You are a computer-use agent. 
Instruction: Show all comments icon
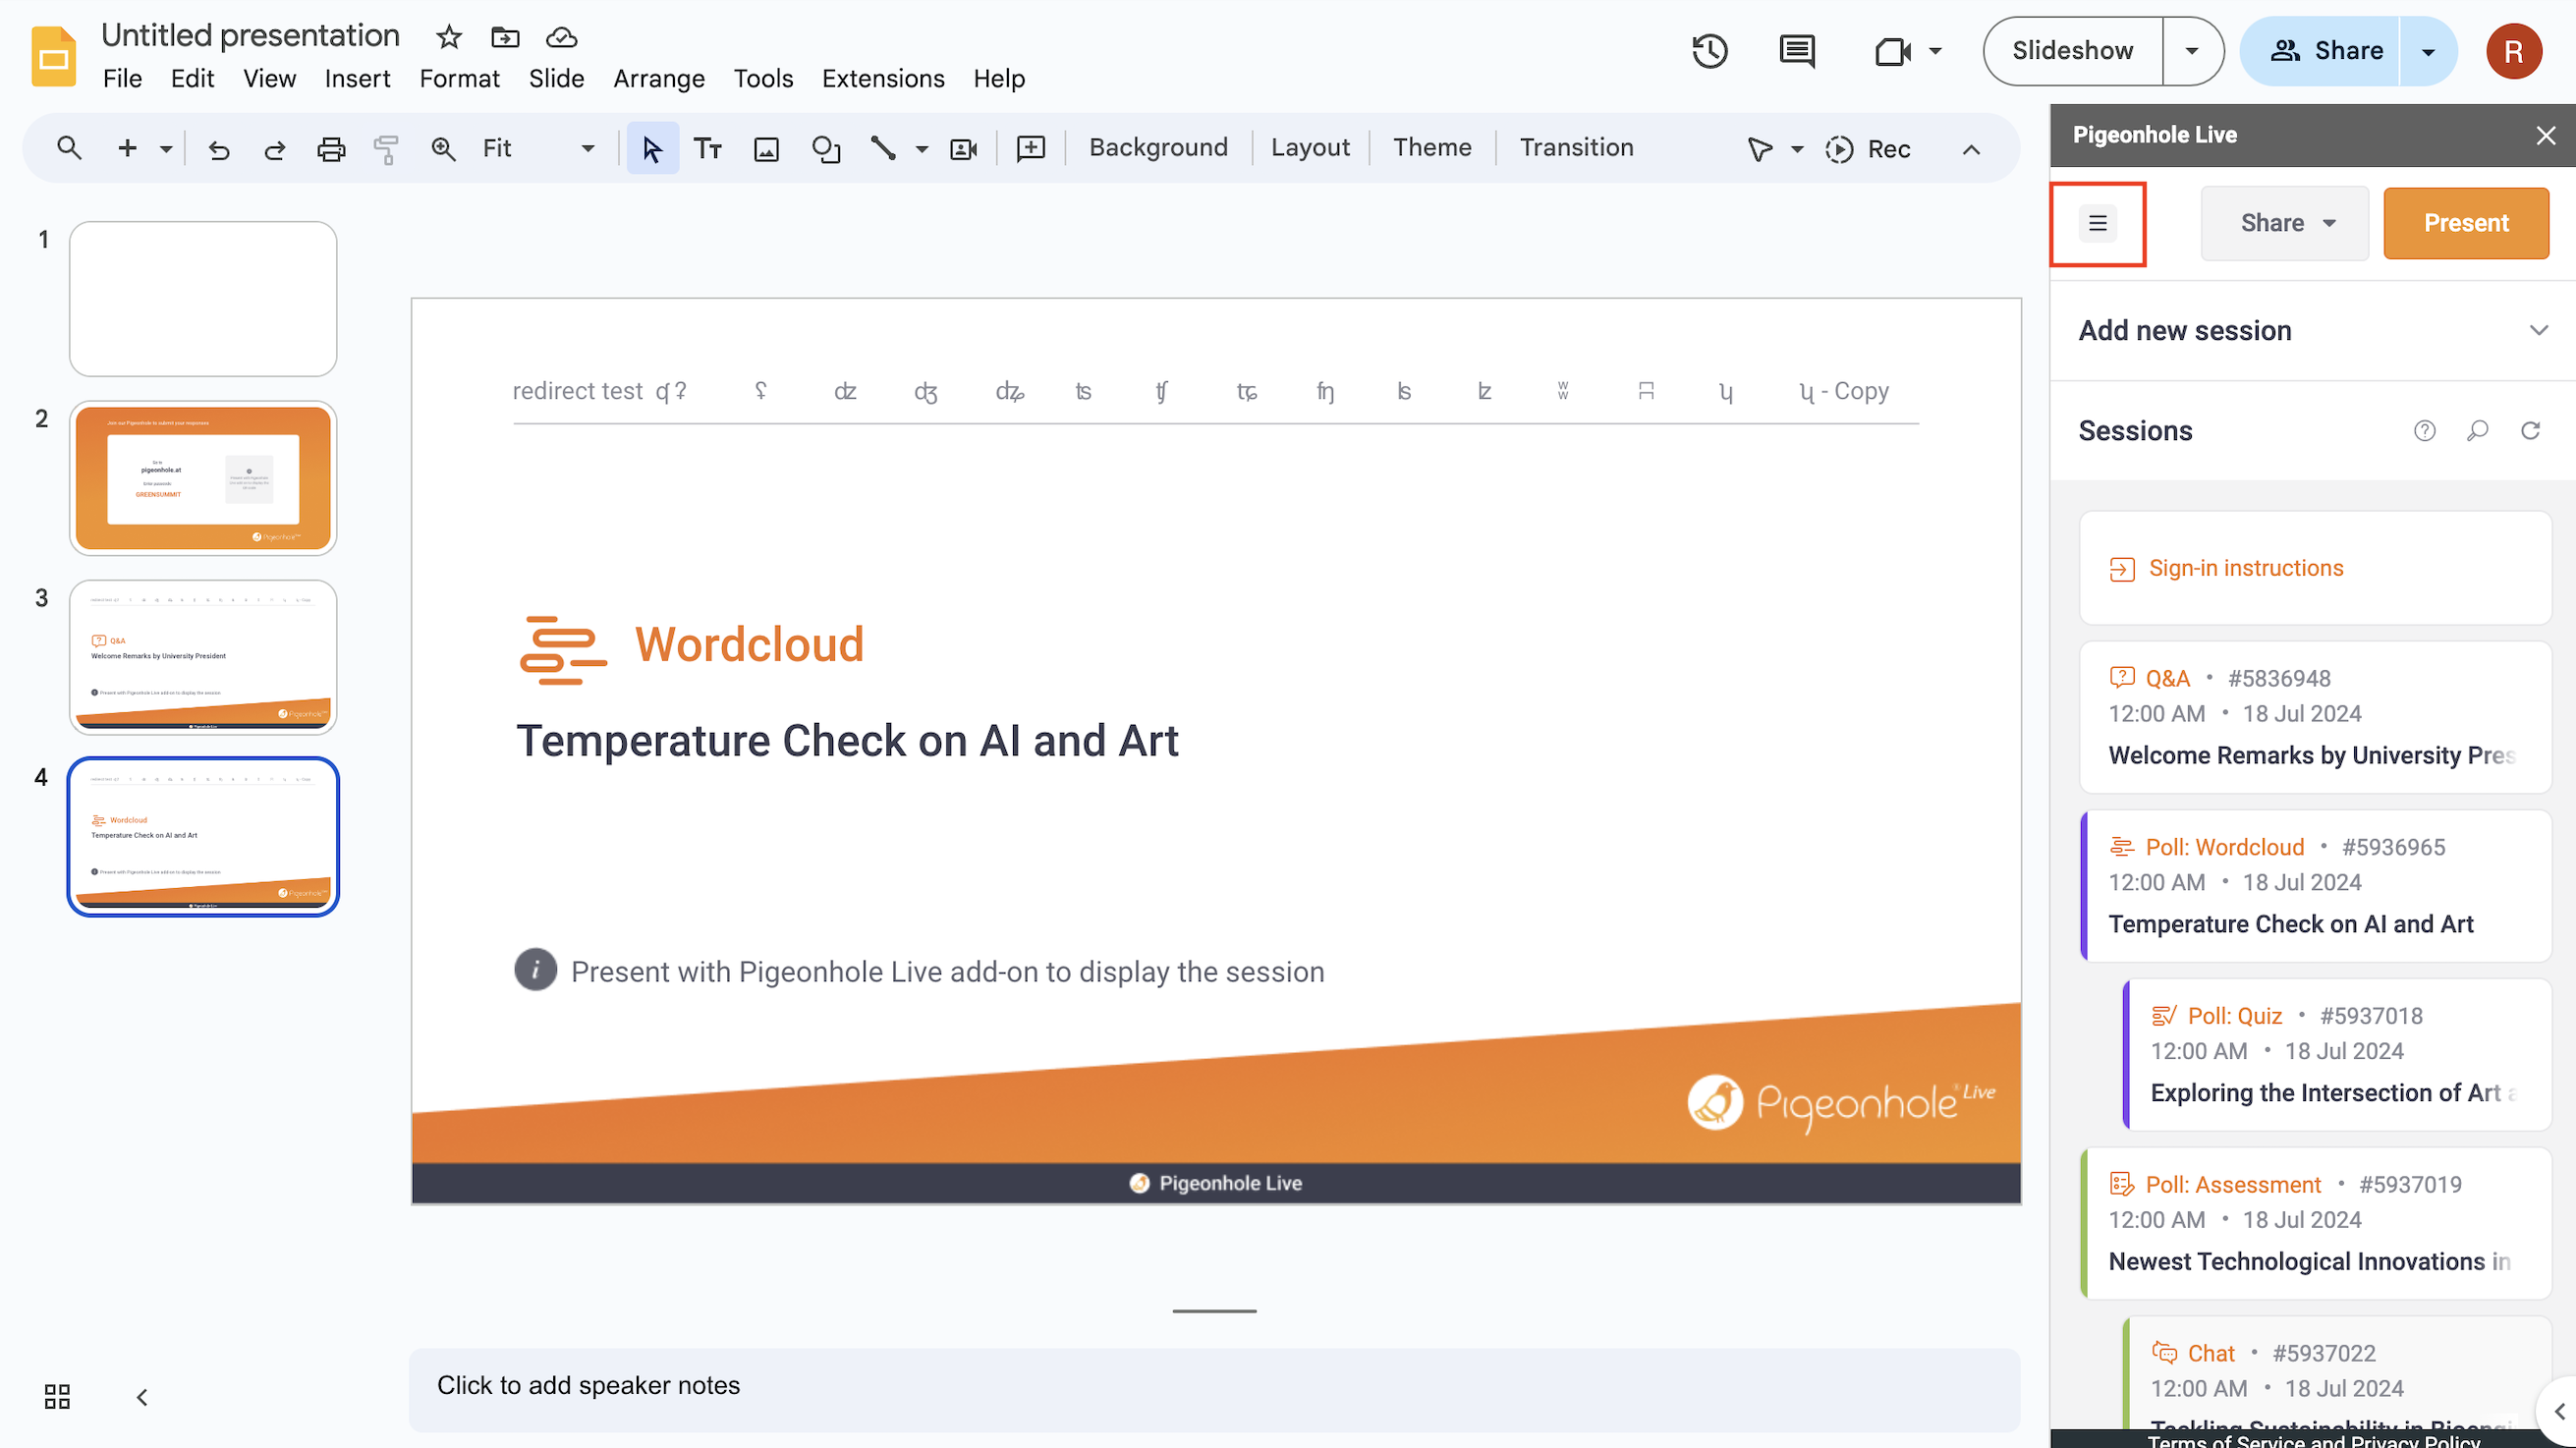[1797, 51]
